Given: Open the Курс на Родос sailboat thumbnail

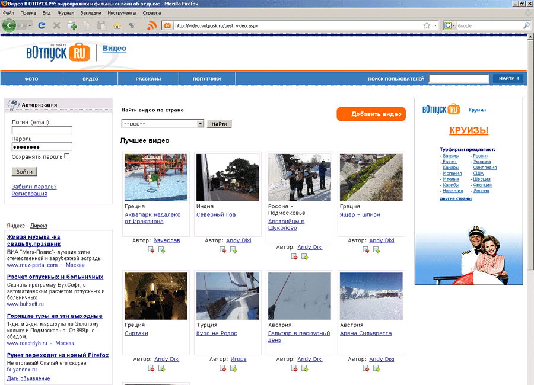Looking at the screenshot, I should [x=228, y=296].
